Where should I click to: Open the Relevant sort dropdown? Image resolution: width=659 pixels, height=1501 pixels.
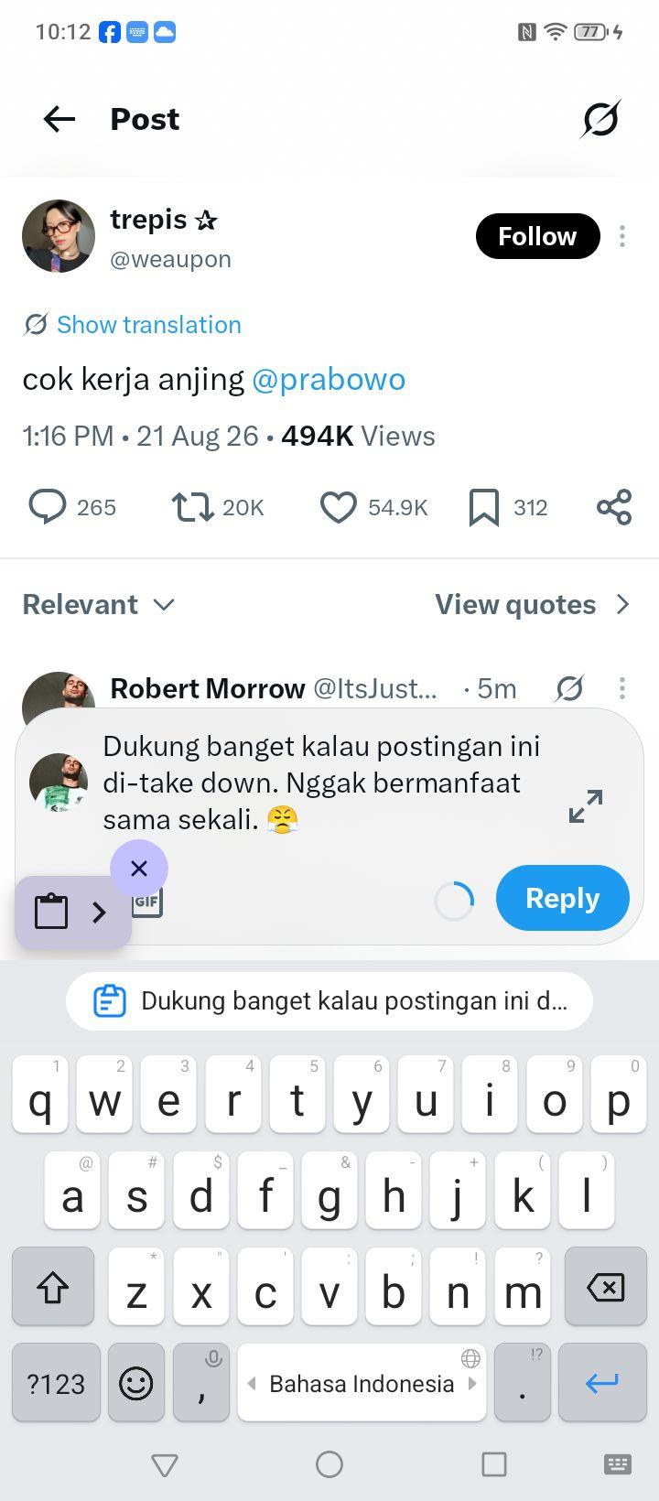99,605
